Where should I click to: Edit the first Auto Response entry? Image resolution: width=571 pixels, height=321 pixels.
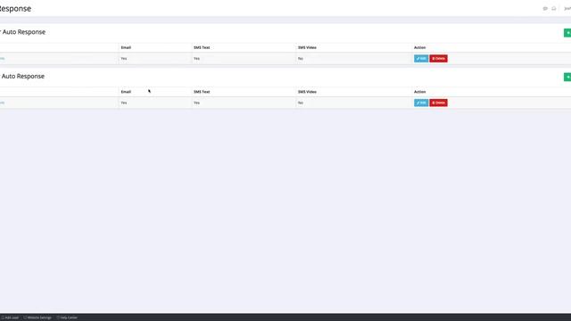[x=421, y=59]
